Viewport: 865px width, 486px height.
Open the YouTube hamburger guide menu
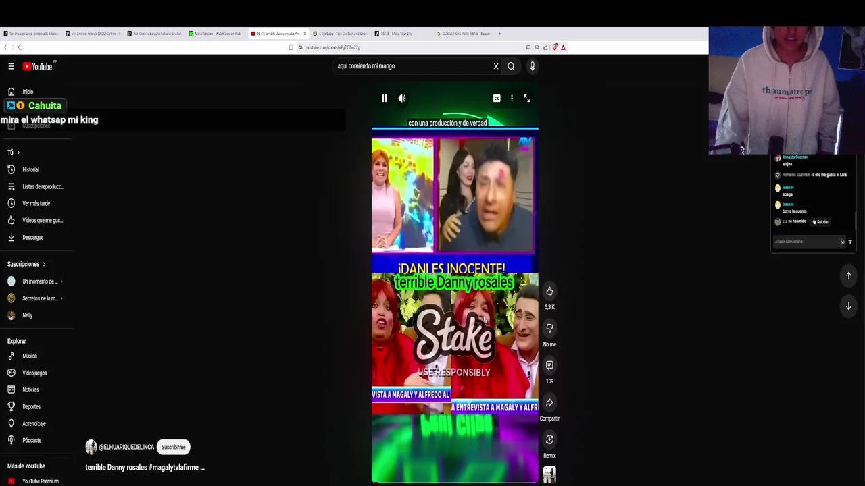pyautogui.click(x=11, y=66)
